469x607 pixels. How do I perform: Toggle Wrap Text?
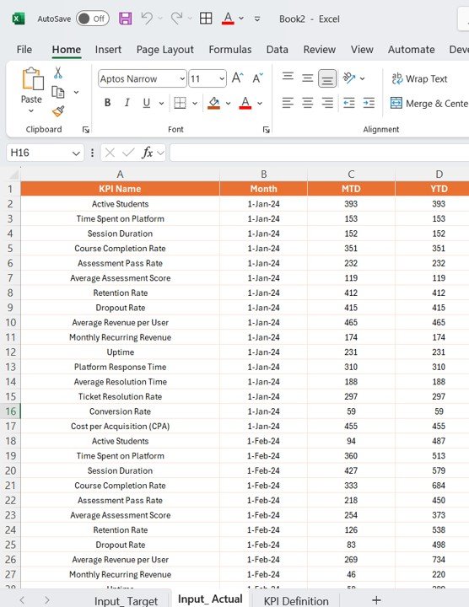419,78
